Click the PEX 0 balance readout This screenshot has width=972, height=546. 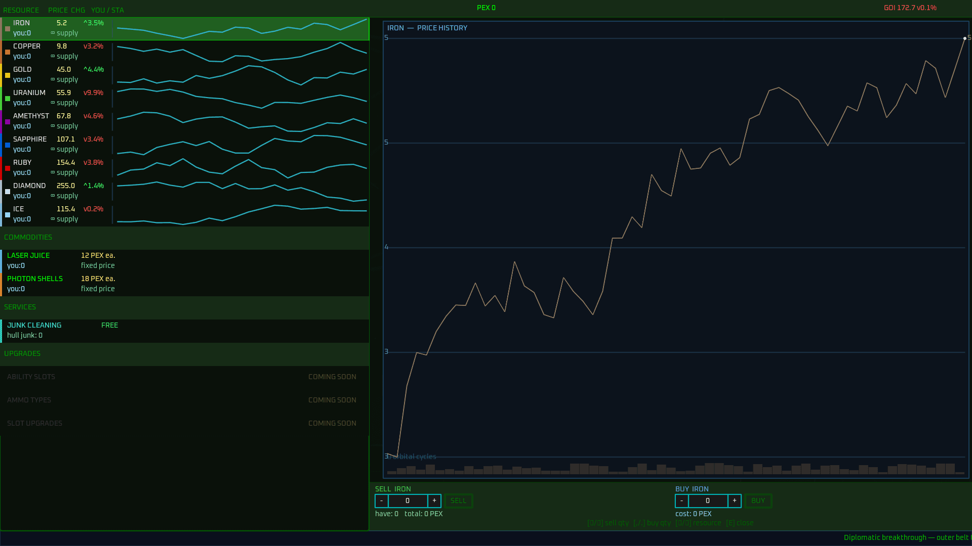pos(486,8)
